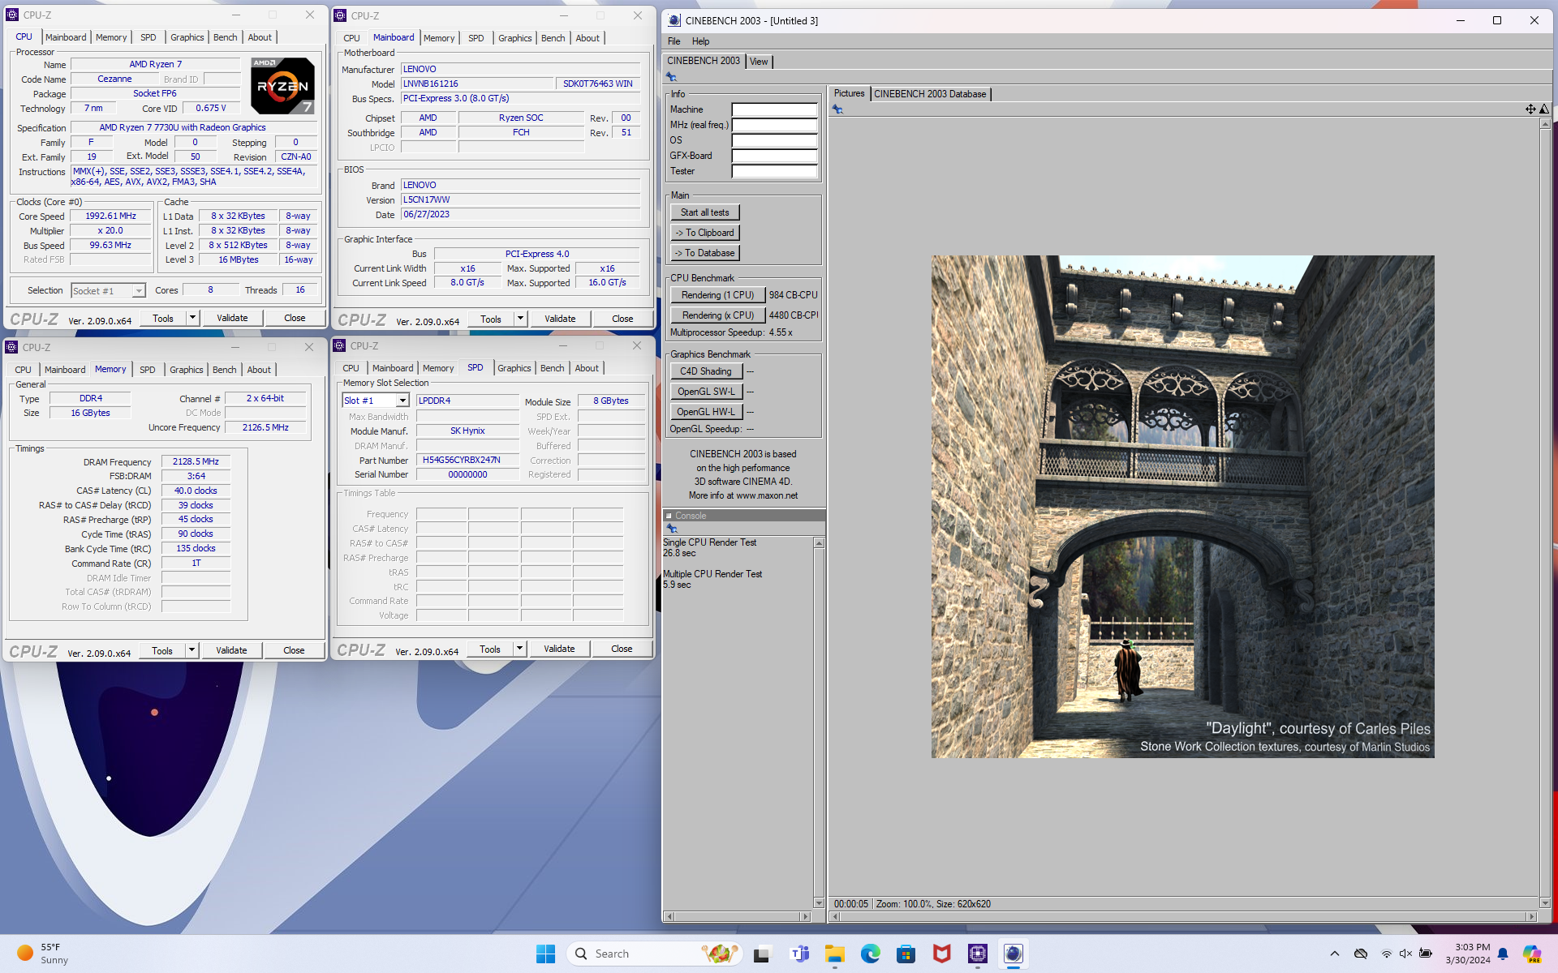Image resolution: width=1558 pixels, height=973 pixels.
Task: Start the OpenGL HW-L test
Action: pos(706,412)
